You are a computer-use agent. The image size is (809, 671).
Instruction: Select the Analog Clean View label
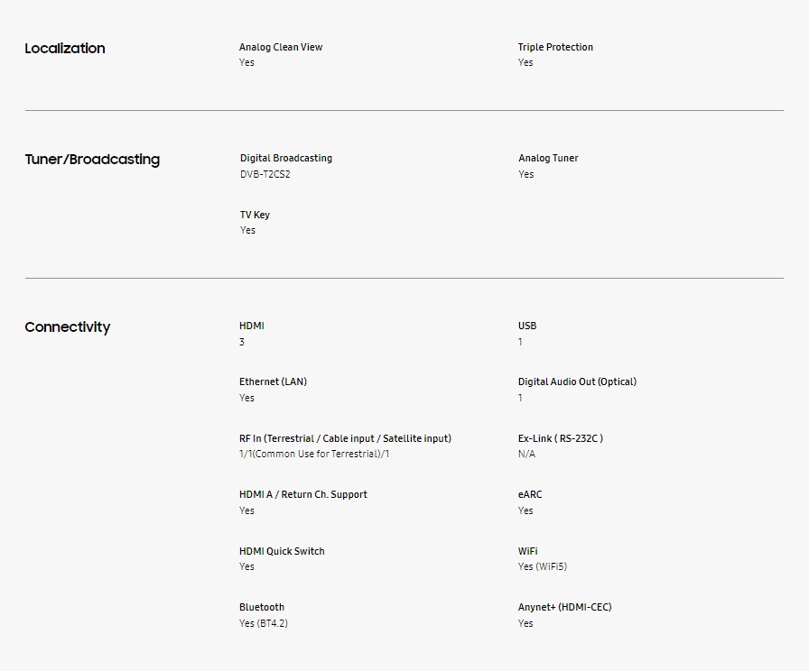click(281, 47)
